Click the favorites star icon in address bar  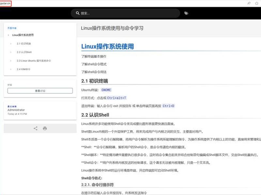pos(257,3)
